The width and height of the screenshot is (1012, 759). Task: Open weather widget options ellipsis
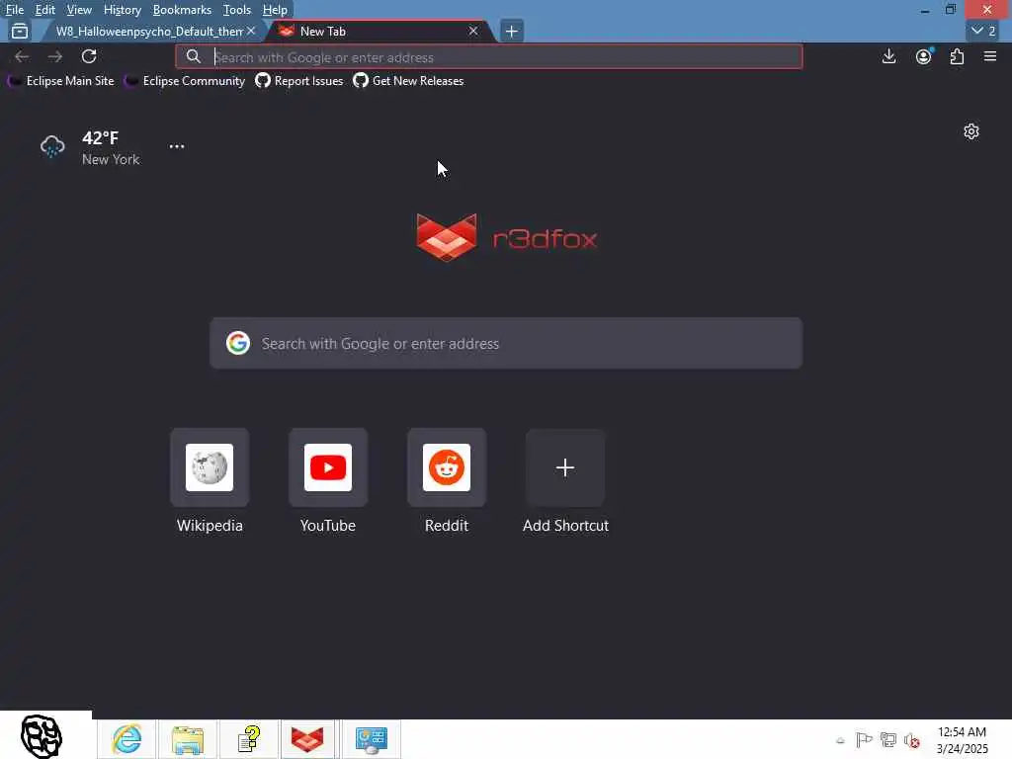[176, 146]
